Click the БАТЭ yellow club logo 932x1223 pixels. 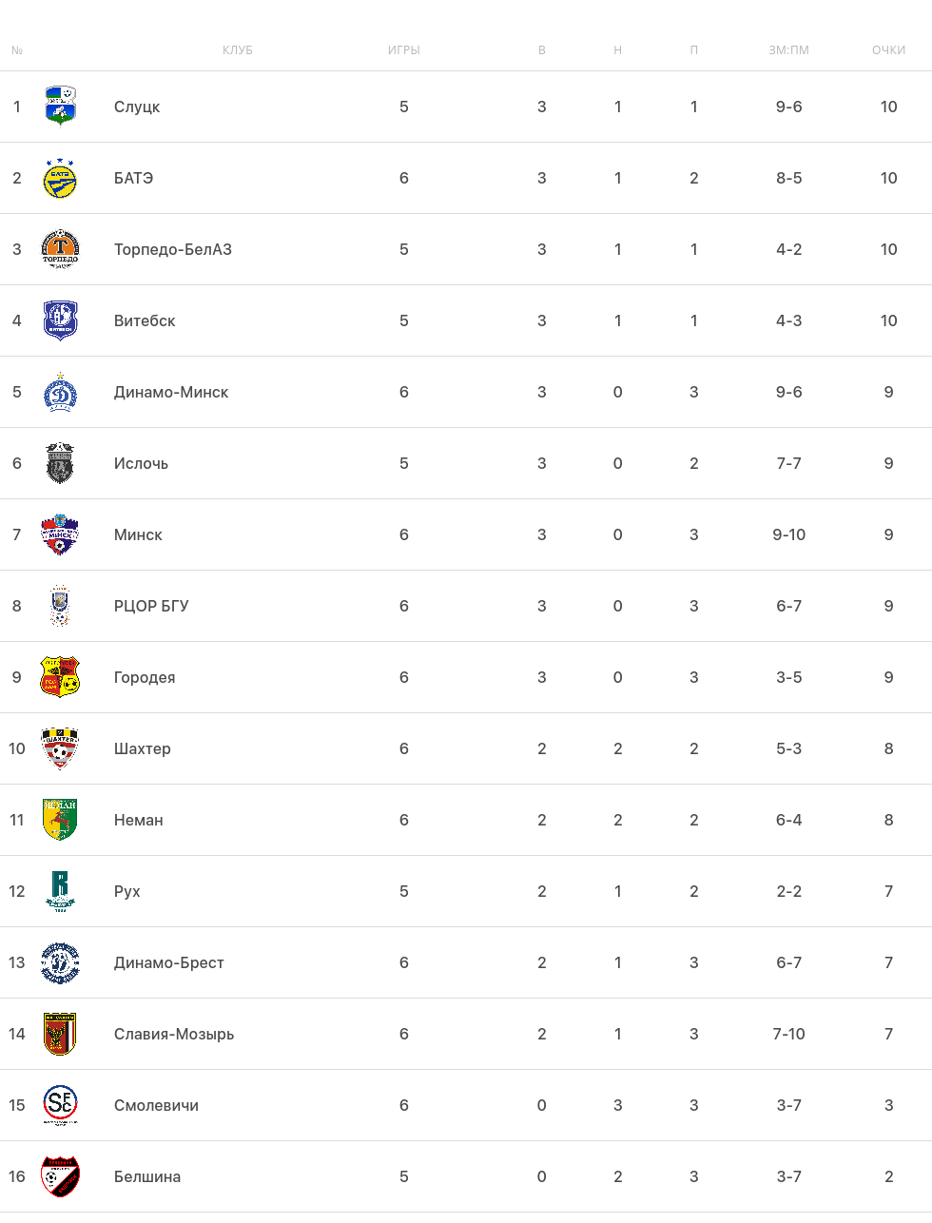pos(60,178)
